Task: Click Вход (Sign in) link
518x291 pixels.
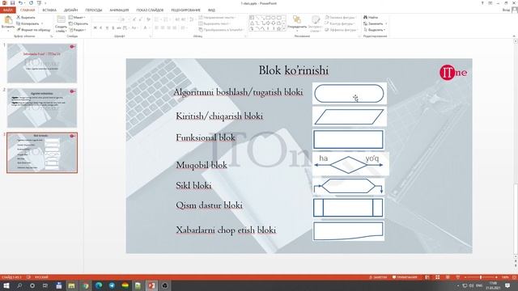Action: tap(506, 10)
